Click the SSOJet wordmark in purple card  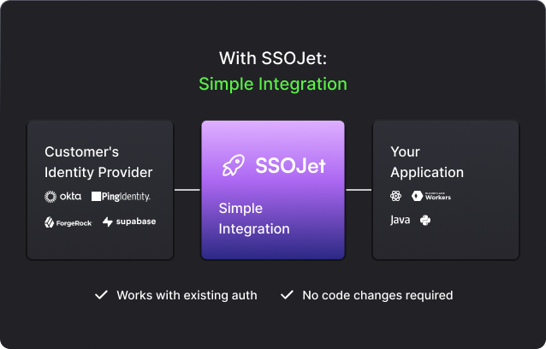[x=290, y=165]
